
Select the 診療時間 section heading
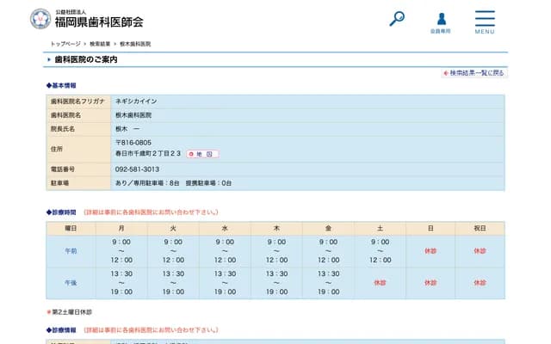tap(62, 212)
